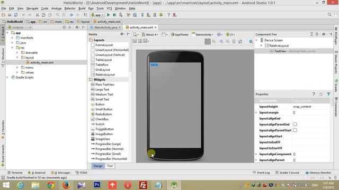Screen dimensions: 339x190
Task: Click Properties help question mark icon
Action: [314, 94]
